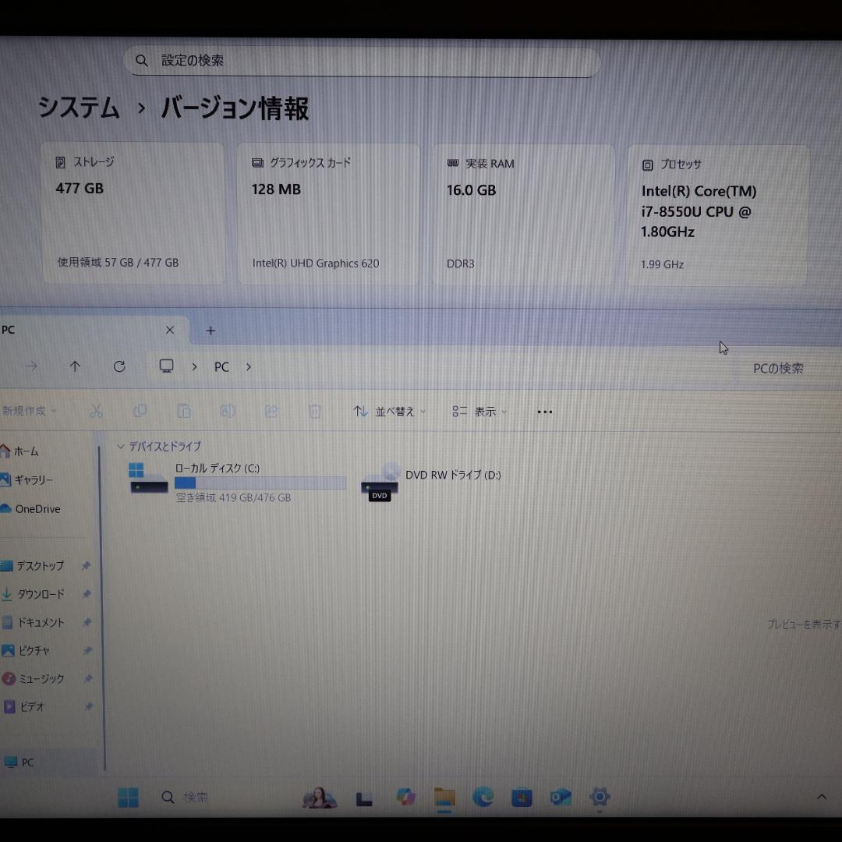Click the Paste icon in the toolbar
This screenshot has height=842, width=842.
coord(184,411)
